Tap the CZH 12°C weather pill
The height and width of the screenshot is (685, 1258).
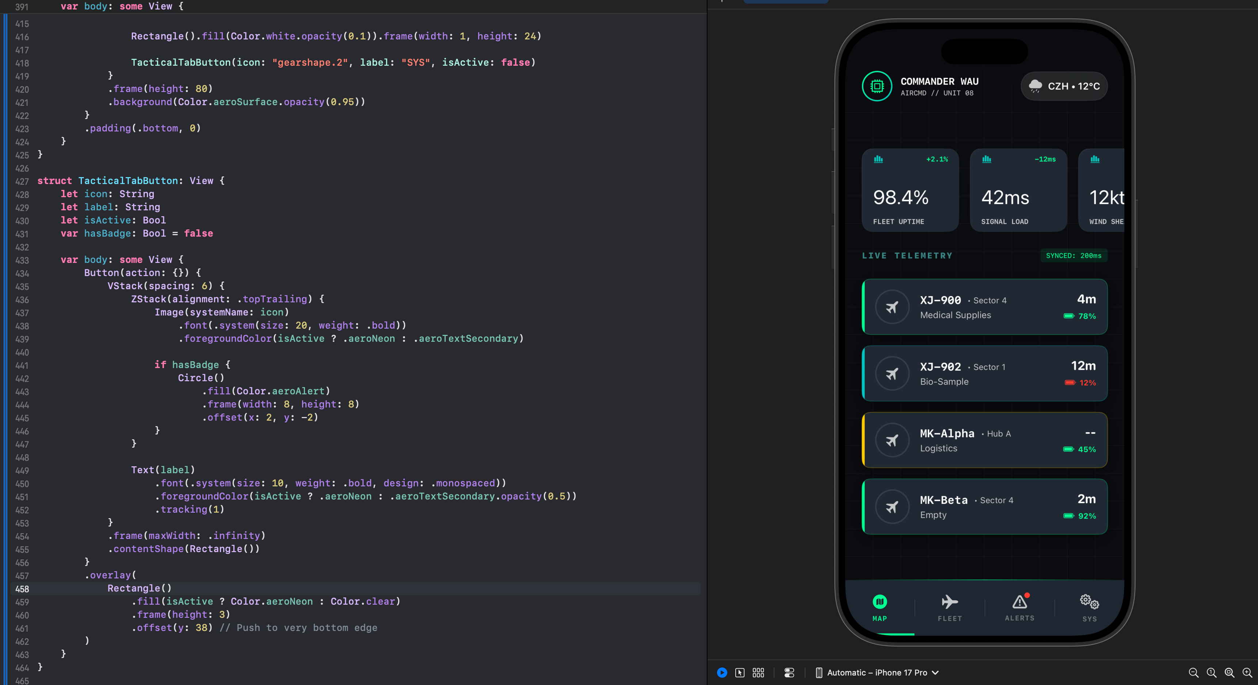(x=1064, y=87)
